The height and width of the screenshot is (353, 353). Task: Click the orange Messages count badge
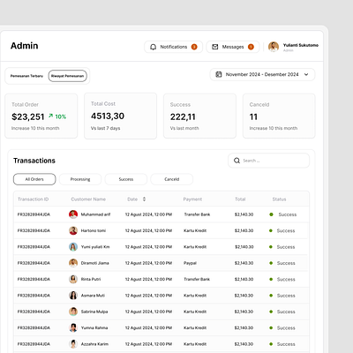point(251,47)
